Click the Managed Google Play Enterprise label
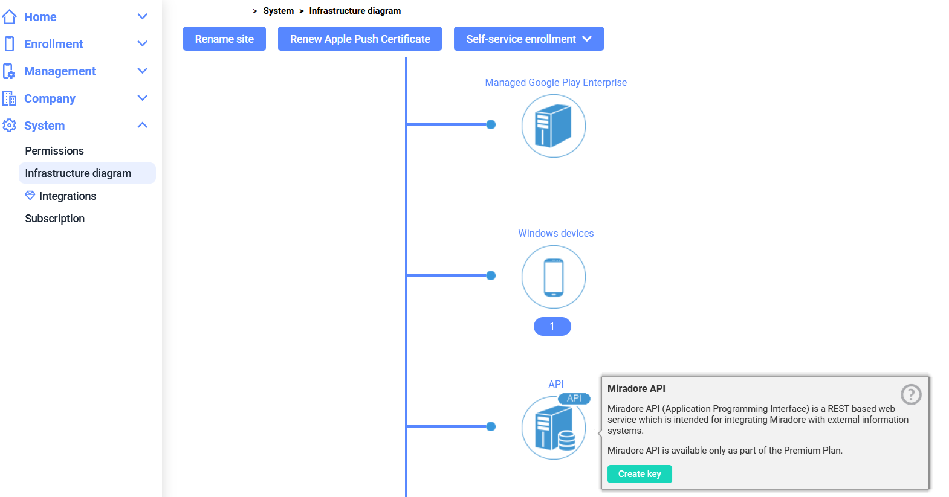 (556, 82)
